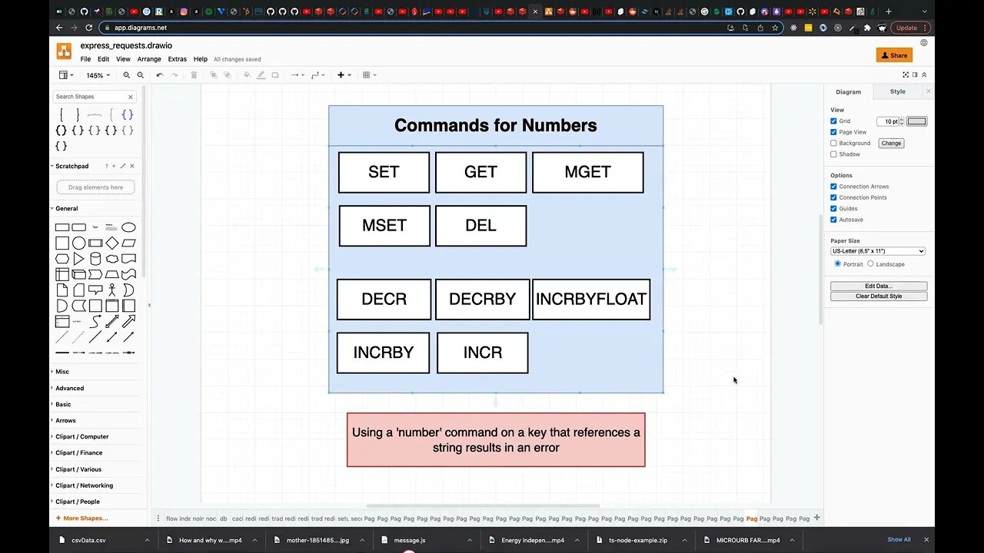Click the grid color swatch
The width and height of the screenshot is (984, 553).
(916, 121)
